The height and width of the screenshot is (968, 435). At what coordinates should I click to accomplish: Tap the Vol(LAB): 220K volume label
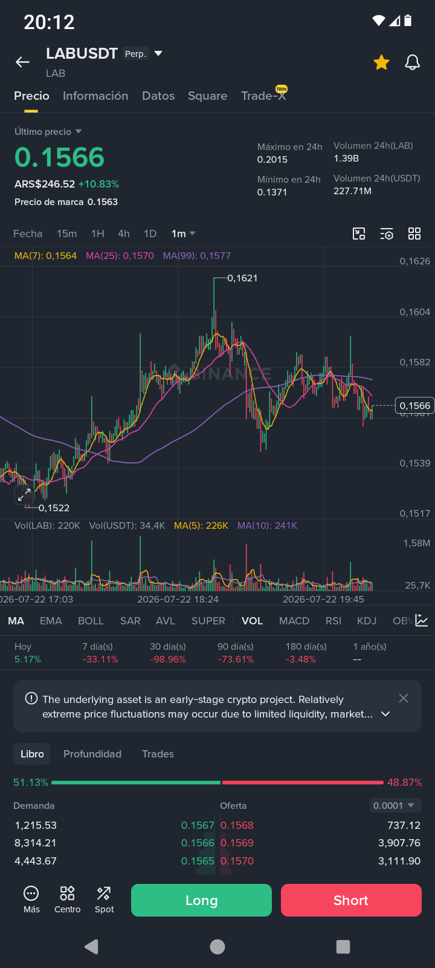tap(47, 526)
